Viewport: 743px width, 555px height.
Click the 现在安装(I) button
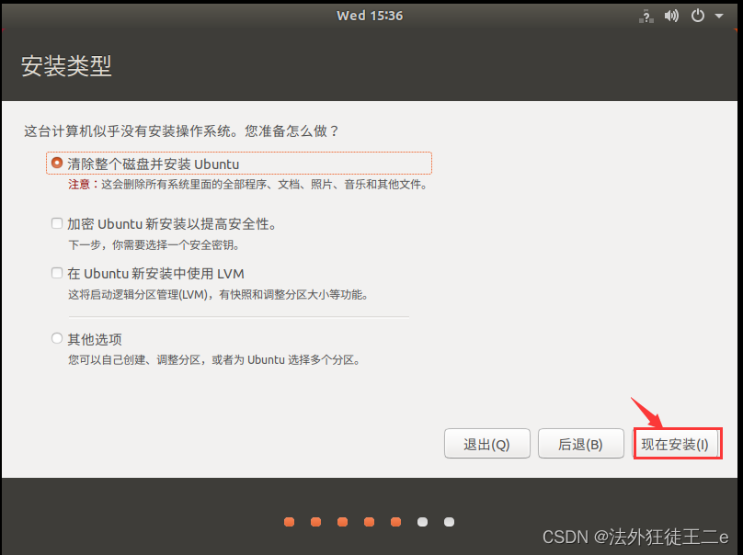(x=677, y=443)
